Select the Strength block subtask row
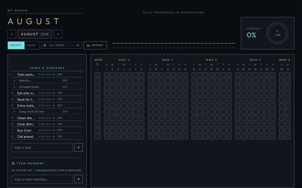The image size is (302, 188). [x=47, y=87]
